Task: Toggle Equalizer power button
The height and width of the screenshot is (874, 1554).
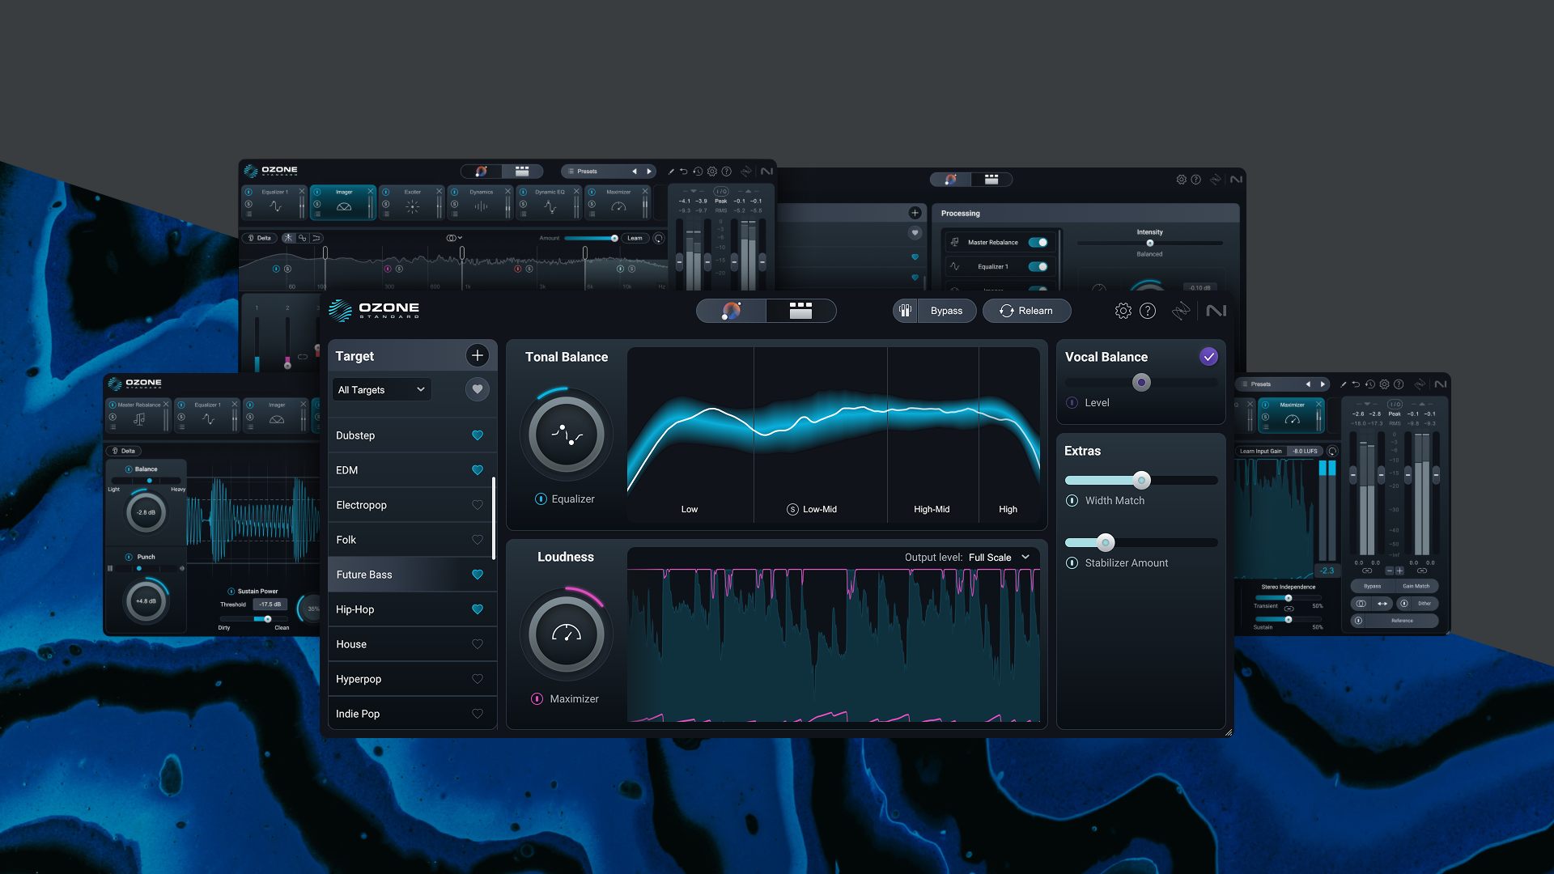Action: tap(541, 499)
